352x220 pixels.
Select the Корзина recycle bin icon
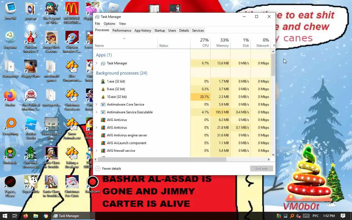[10, 40]
